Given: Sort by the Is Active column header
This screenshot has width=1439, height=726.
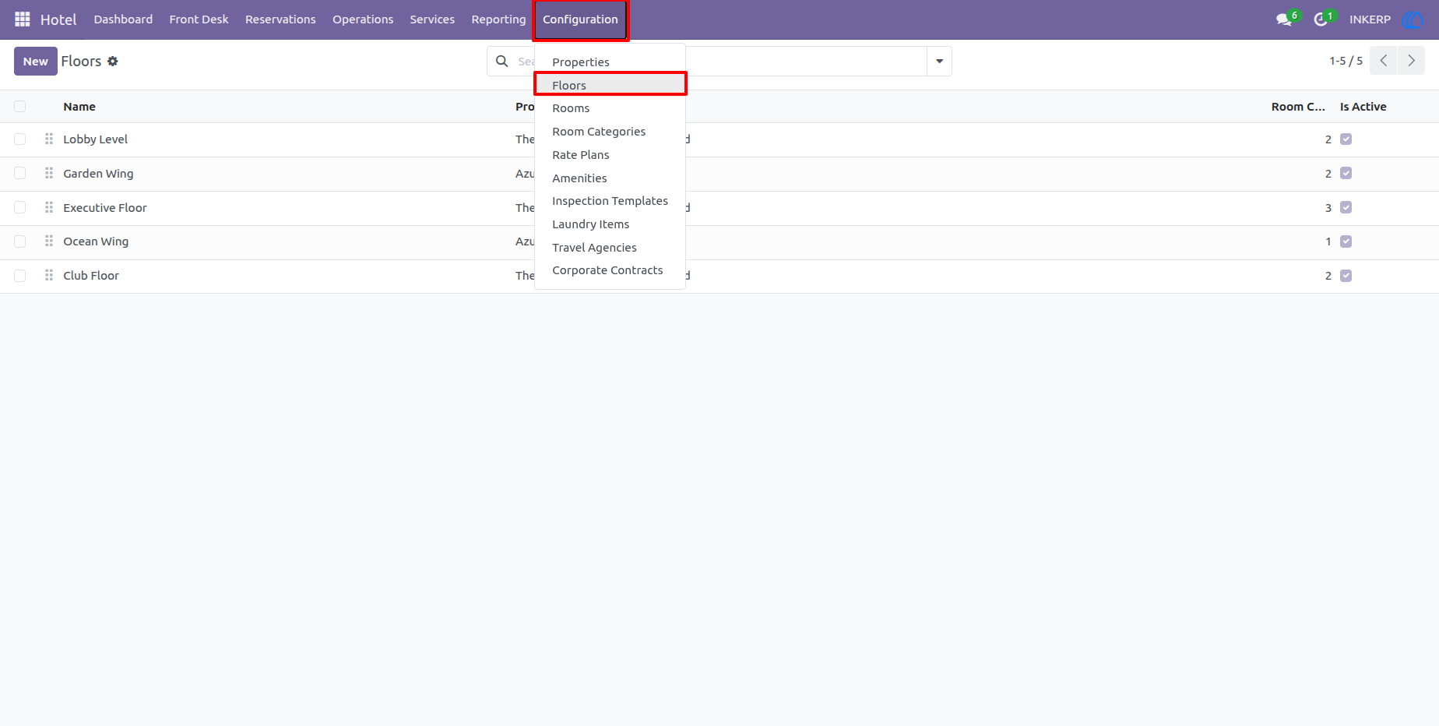Looking at the screenshot, I should point(1363,107).
